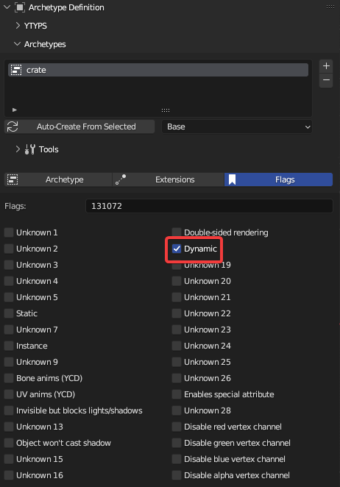The height and width of the screenshot is (487, 340).
Task: Click the Flags value field 131072
Action: (209, 206)
